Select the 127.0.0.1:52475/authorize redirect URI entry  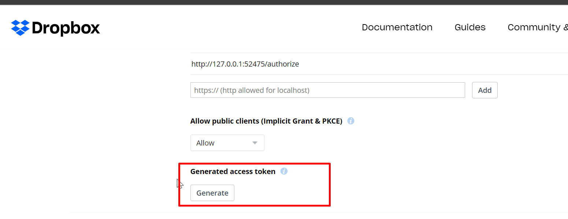tap(245, 64)
